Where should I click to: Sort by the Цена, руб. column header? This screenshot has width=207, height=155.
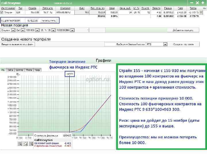click(x=125, y=8)
